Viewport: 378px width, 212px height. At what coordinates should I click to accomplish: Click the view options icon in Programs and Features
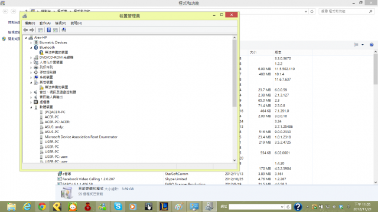tap(356, 45)
